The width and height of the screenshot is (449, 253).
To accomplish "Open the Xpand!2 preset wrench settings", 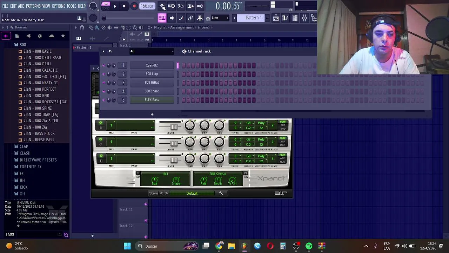I will pos(221,193).
